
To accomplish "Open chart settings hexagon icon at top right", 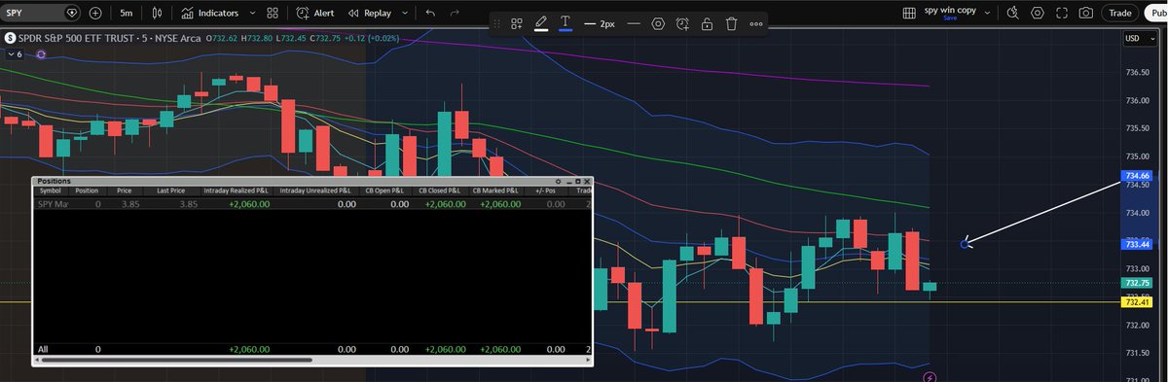I will 1037,13.
